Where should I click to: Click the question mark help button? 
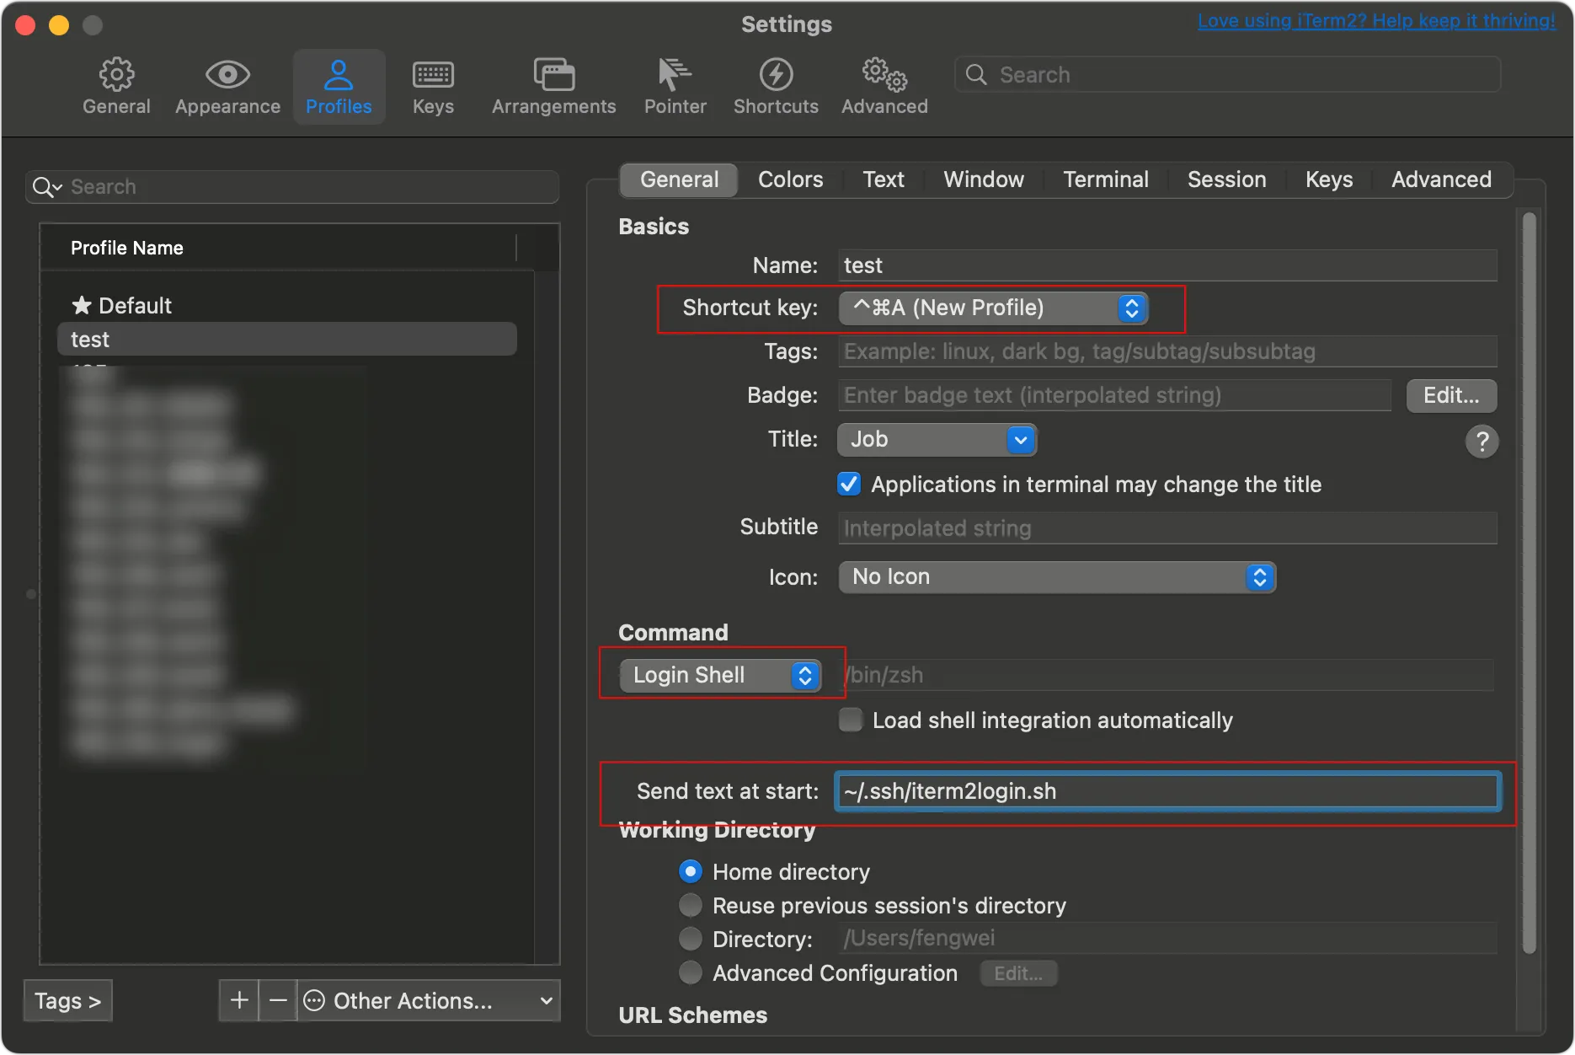pos(1482,441)
